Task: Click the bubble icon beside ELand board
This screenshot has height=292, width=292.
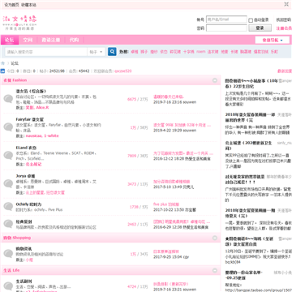Action: (x=8, y=156)
